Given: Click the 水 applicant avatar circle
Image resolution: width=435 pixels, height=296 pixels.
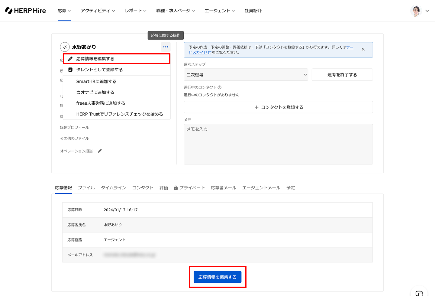Looking at the screenshot, I should point(65,47).
